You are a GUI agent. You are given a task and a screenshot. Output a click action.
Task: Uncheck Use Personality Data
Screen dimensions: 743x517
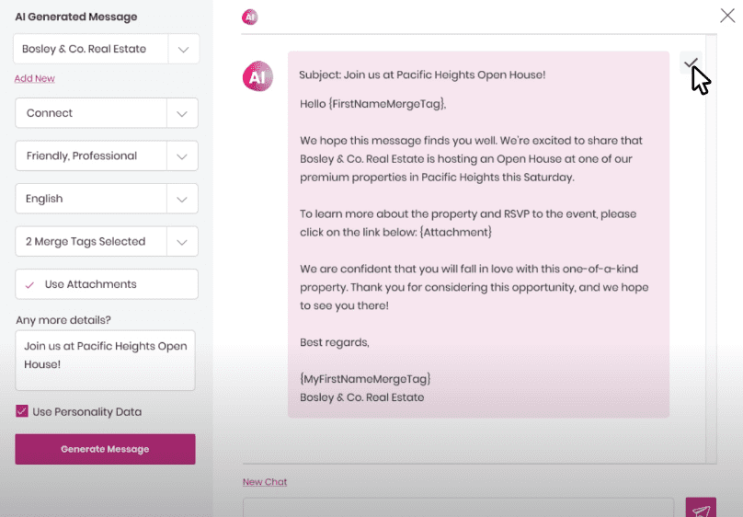click(x=22, y=411)
